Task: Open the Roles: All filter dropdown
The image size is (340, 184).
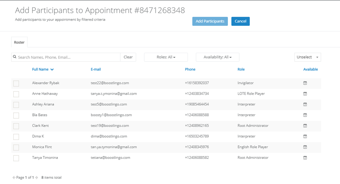Action: pos(166,57)
